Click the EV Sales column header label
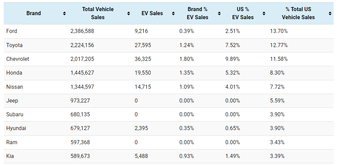 click(152, 13)
